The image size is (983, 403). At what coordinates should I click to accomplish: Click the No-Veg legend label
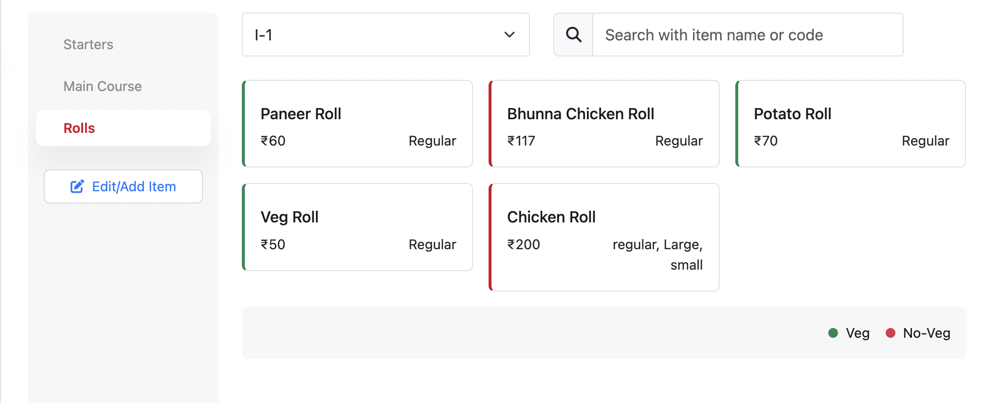927,333
